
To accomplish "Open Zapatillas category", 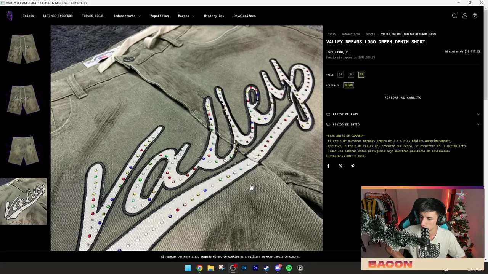I will 159,16.
